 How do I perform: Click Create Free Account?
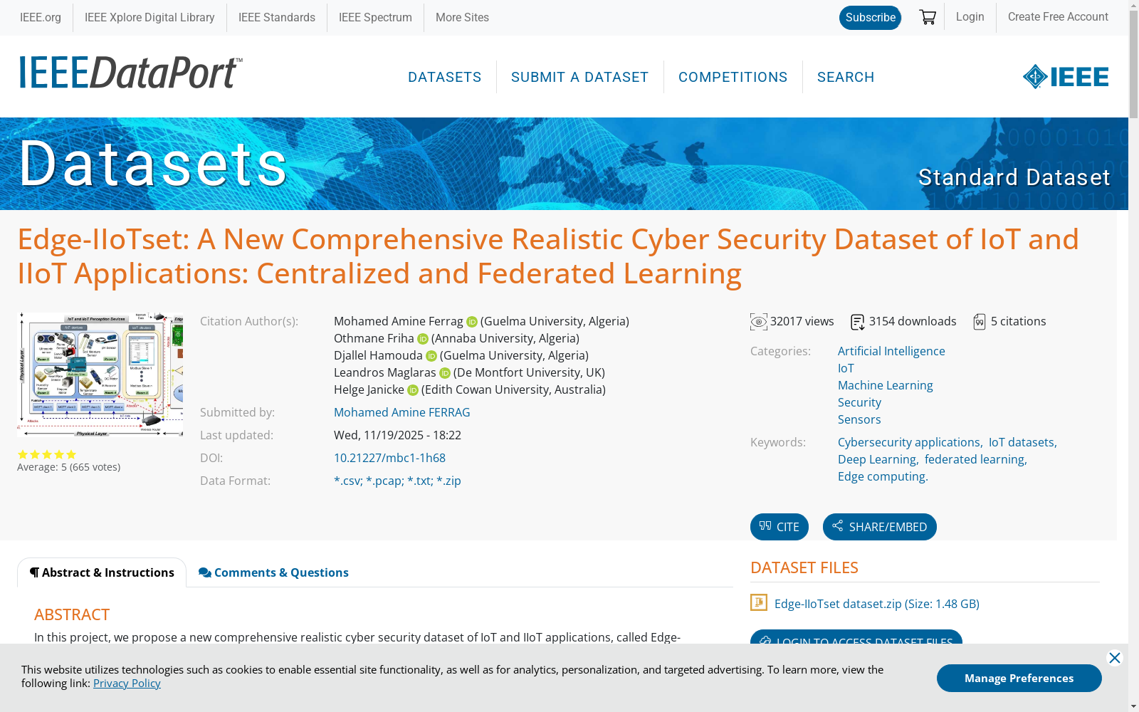[1058, 17]
